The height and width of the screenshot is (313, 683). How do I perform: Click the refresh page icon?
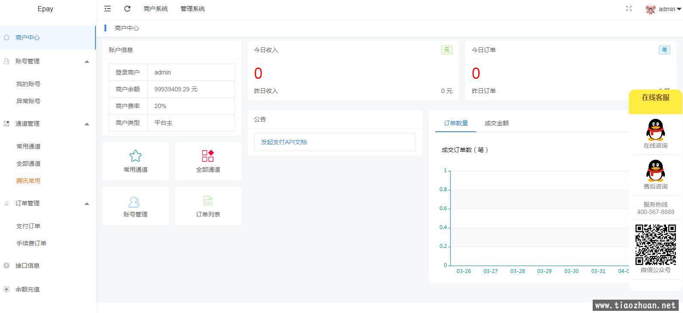(x=127, y=9)
